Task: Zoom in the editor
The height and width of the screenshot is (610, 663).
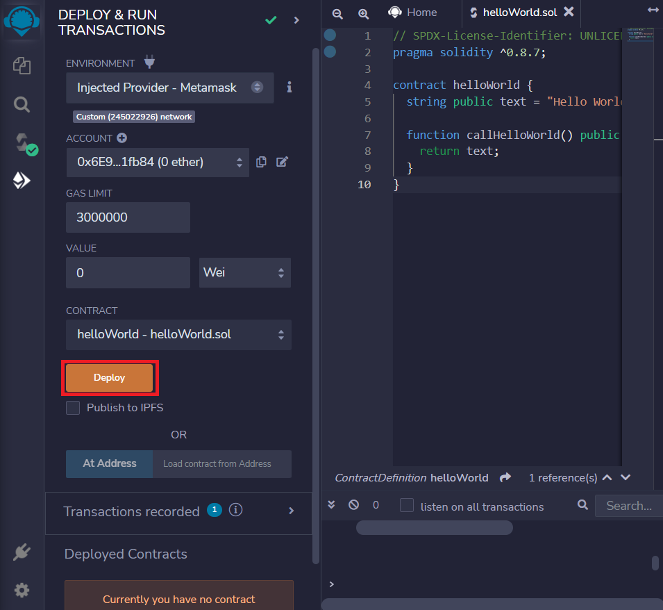Action: [363, 13]
